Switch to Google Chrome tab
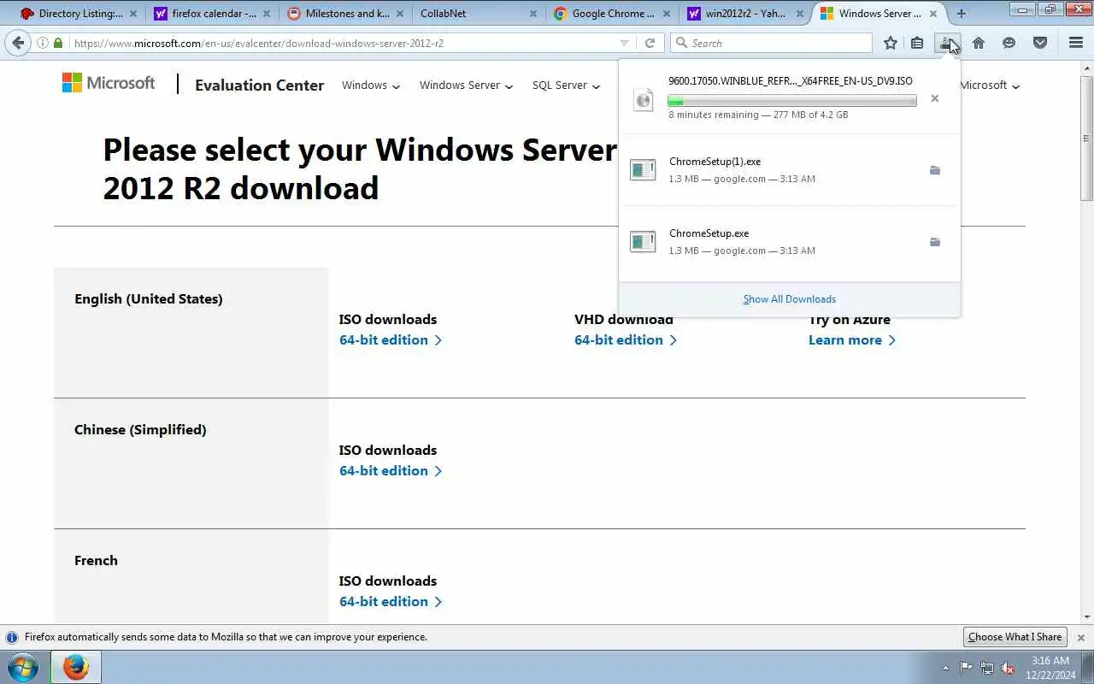Viewport: 1094px width, 684px height. point(614,14)
